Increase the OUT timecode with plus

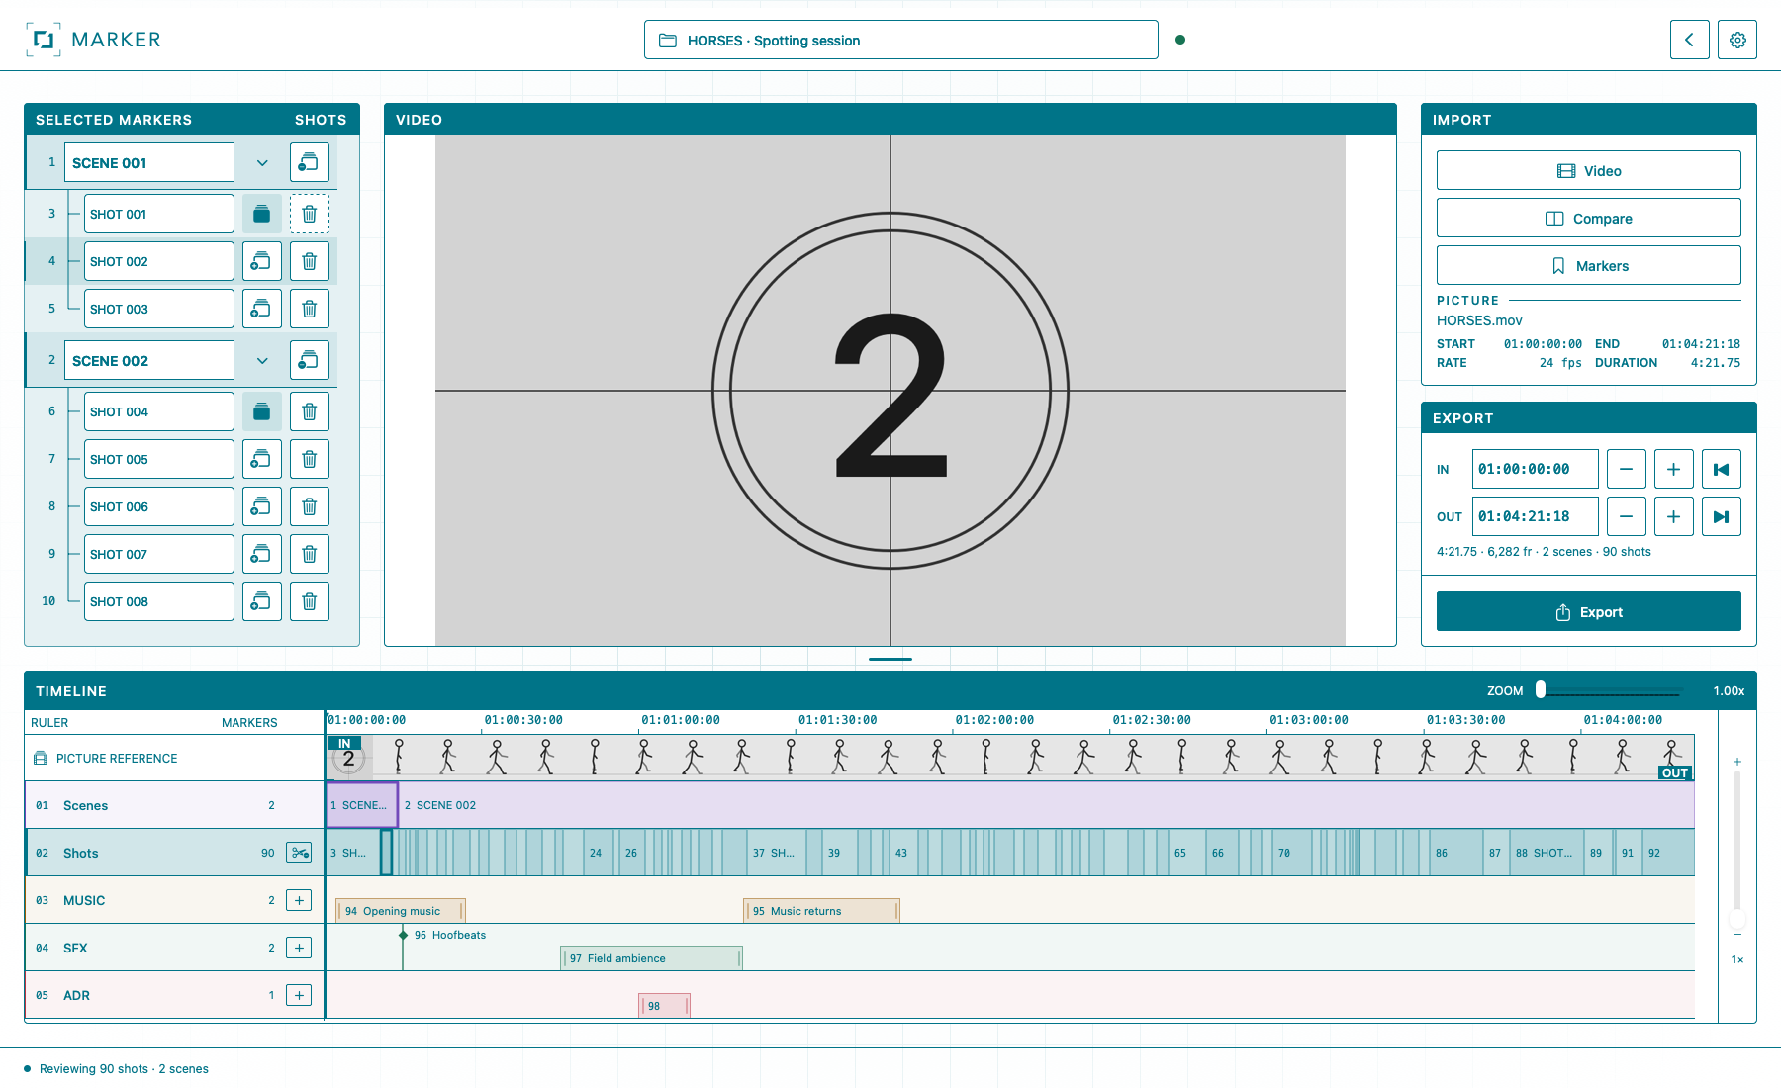pyautogui.click(x=1674, y=516)
